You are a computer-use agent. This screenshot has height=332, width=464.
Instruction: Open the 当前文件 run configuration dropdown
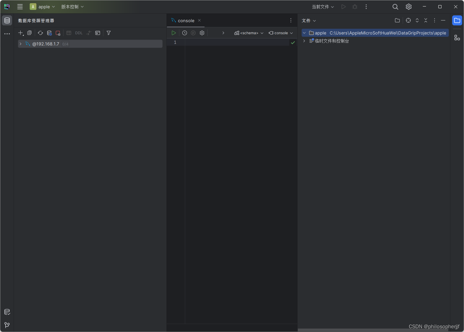323,7
